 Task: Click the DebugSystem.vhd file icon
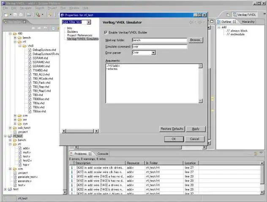coord(30,50)
